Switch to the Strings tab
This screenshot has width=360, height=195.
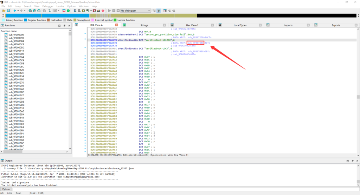[x=144, y=25]
